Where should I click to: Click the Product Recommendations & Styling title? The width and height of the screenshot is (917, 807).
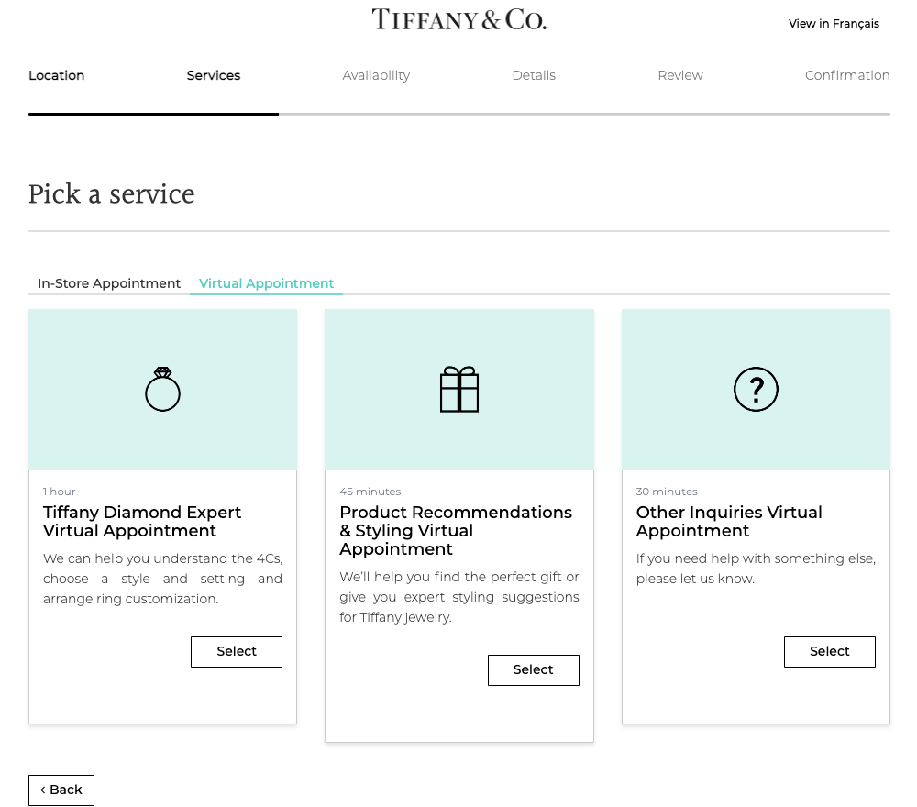point(456,530)
